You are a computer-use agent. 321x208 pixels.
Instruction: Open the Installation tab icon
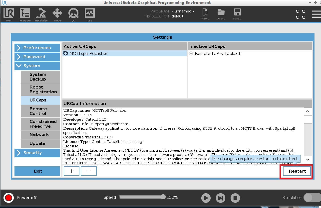pos(41,15)
